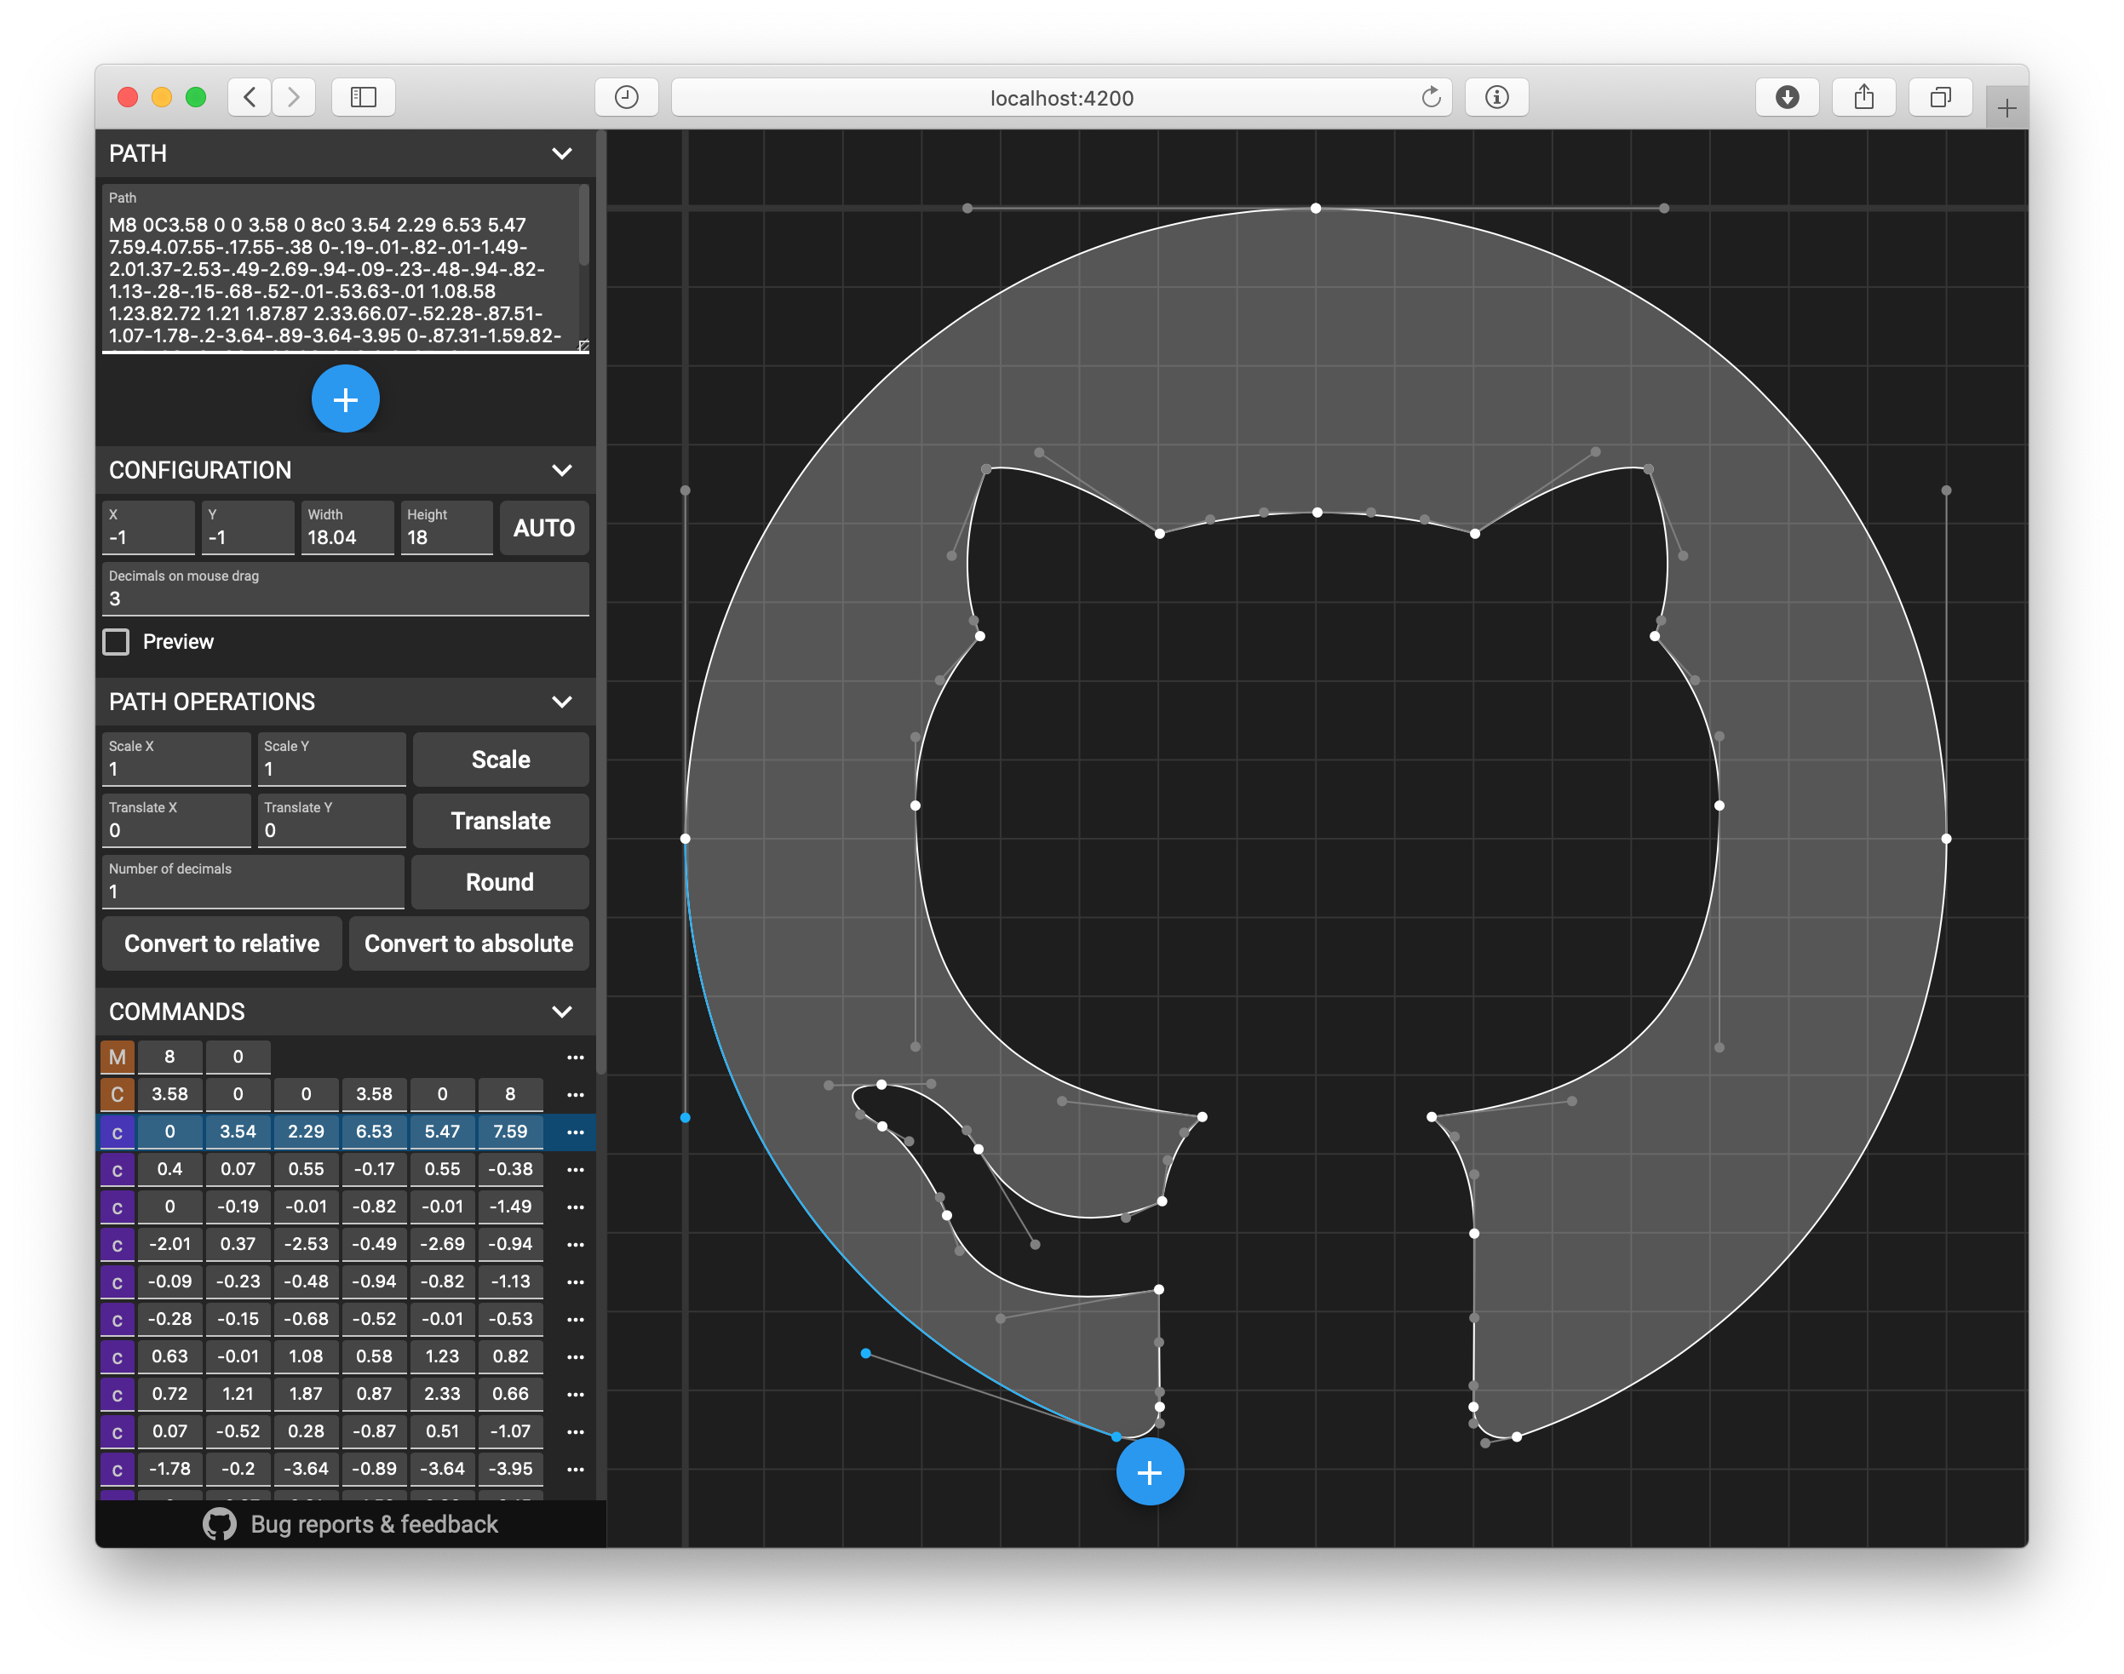Collapse the PATH OPERATIONS section
2124x1674 pixels.
click(561, 702)
